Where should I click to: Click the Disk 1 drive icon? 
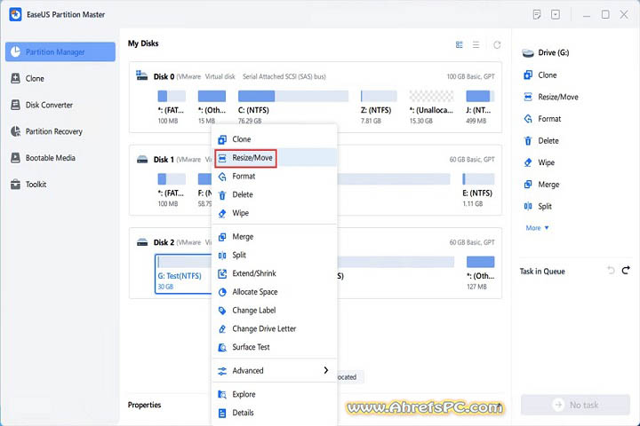pyautogui.click(x=142, y=160)
